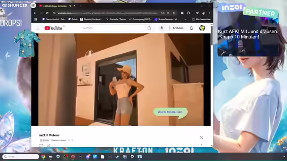Open Chrome from the taskbar

click(43, 157)
